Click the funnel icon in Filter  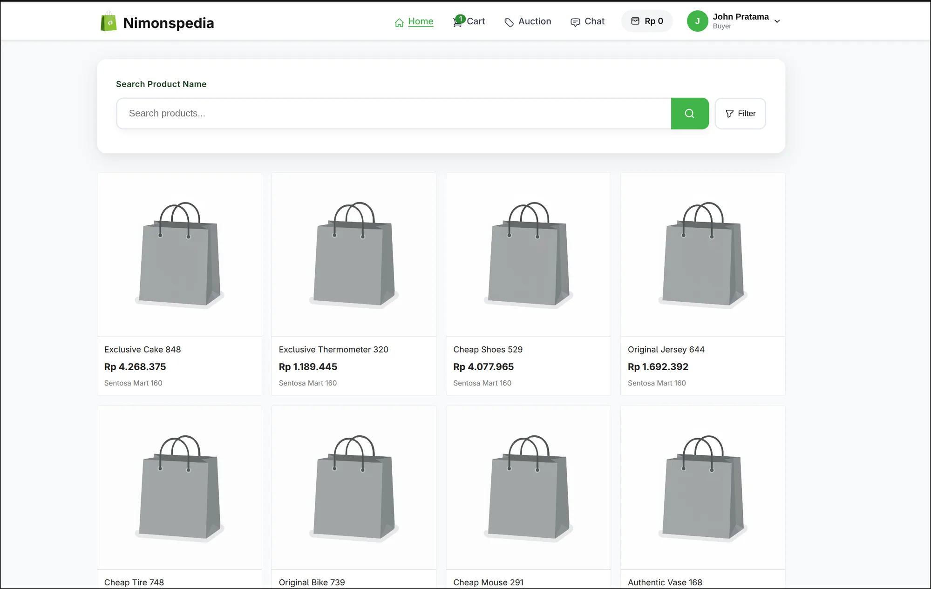(729, 114)
